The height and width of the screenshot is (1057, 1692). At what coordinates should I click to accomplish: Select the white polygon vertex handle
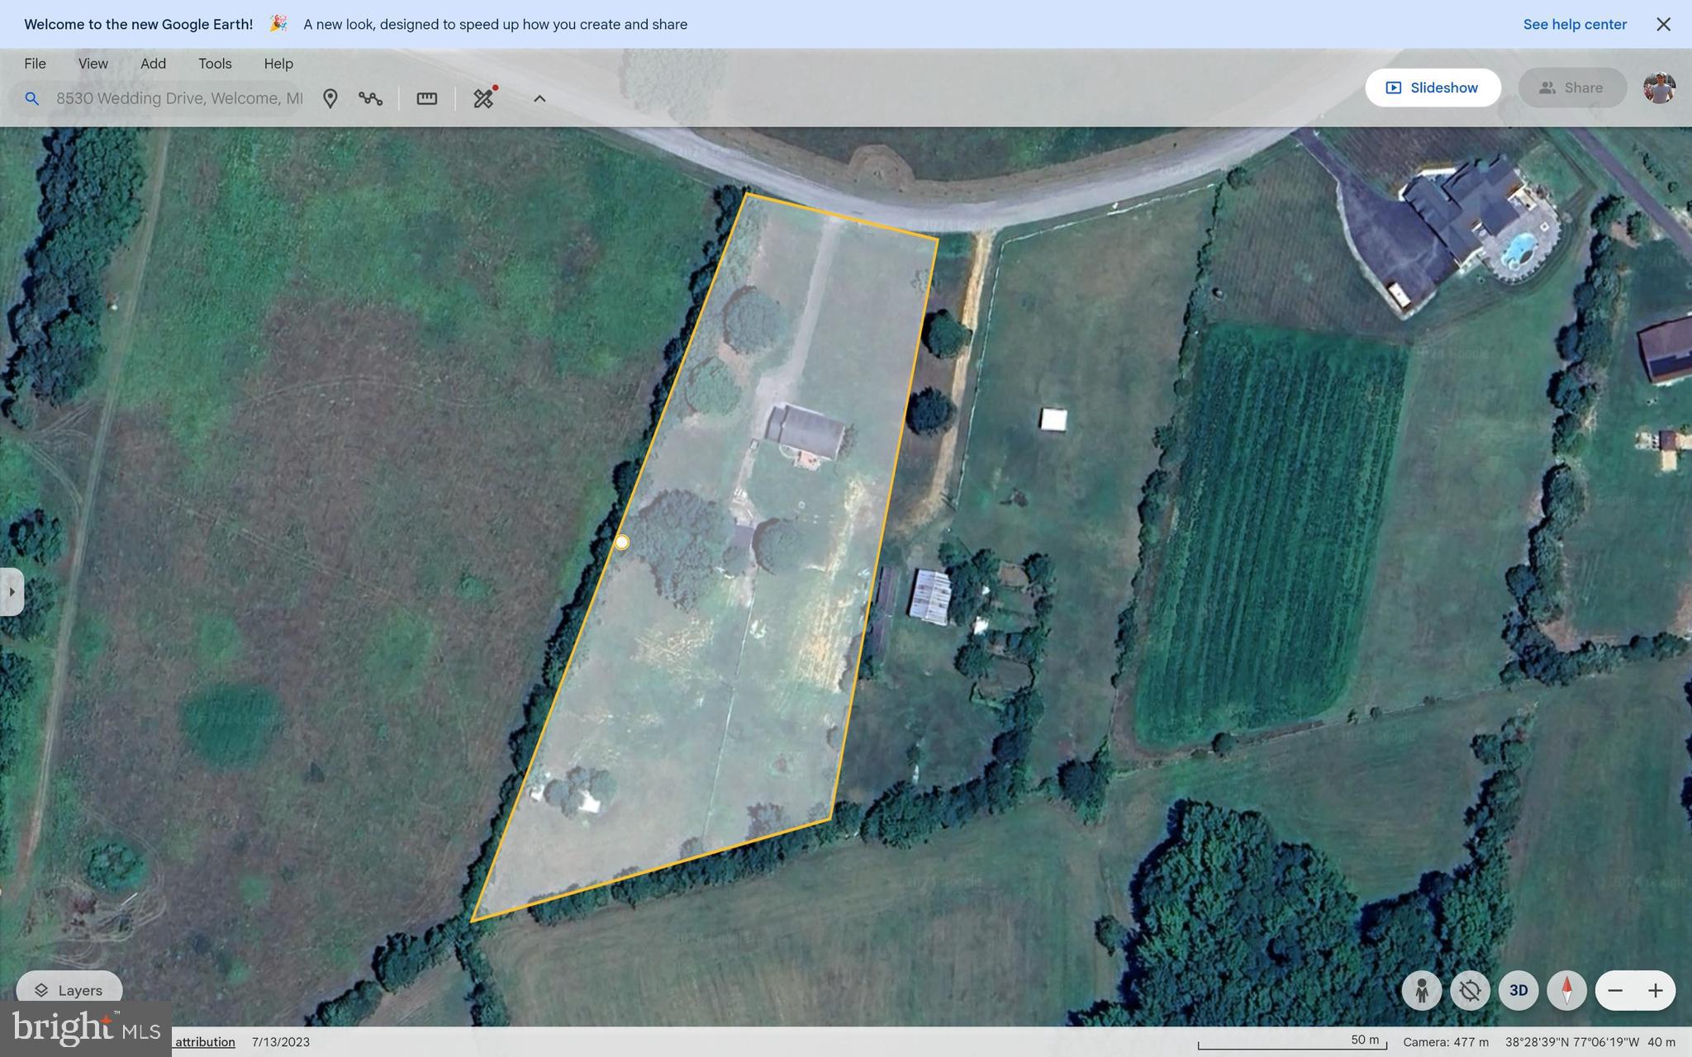(621, 543)
